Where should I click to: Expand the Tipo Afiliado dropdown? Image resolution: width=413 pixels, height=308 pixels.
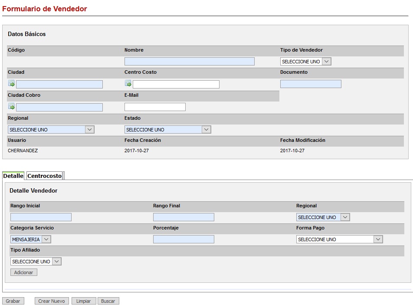[36, 262]
